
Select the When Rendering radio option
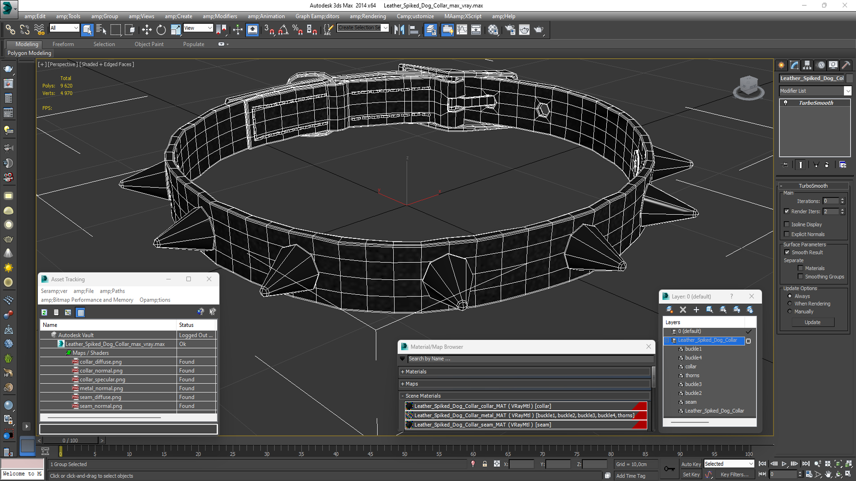(x=790, y=304)
